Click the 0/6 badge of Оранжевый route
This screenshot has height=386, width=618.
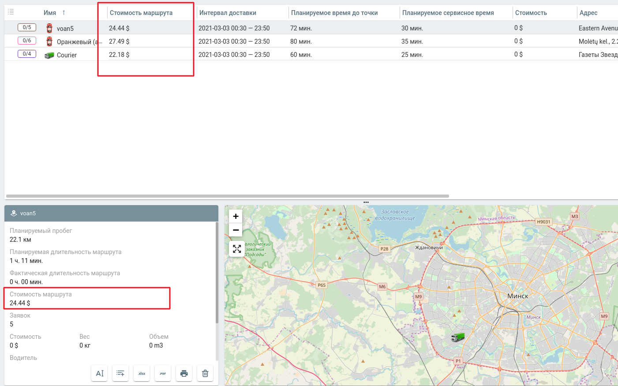[27, 41]
